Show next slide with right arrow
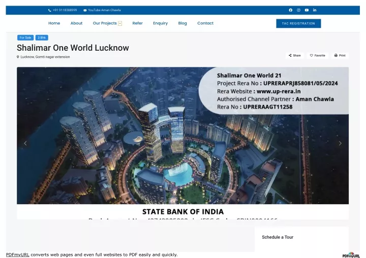Image resolution: width=366 pixels, height=258 pixels. point(340,143)
